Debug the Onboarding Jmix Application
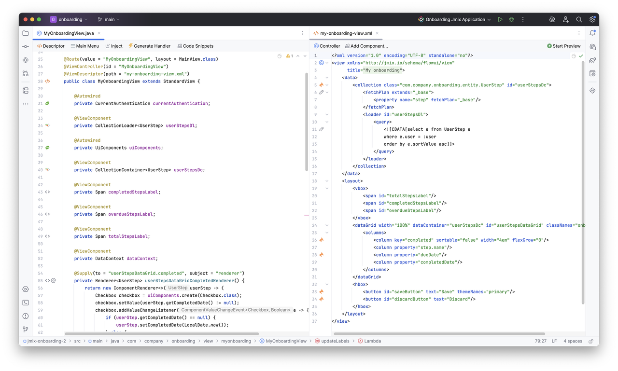Screen dimensions: 618x371 click(512, 19)
